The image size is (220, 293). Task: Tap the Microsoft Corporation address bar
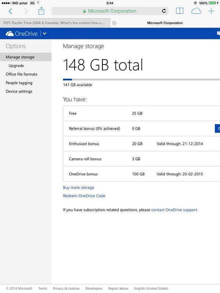(110, 11)
